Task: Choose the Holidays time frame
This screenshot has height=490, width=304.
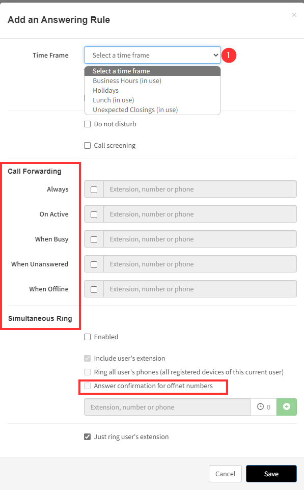Action: click(x=105, y=90)
